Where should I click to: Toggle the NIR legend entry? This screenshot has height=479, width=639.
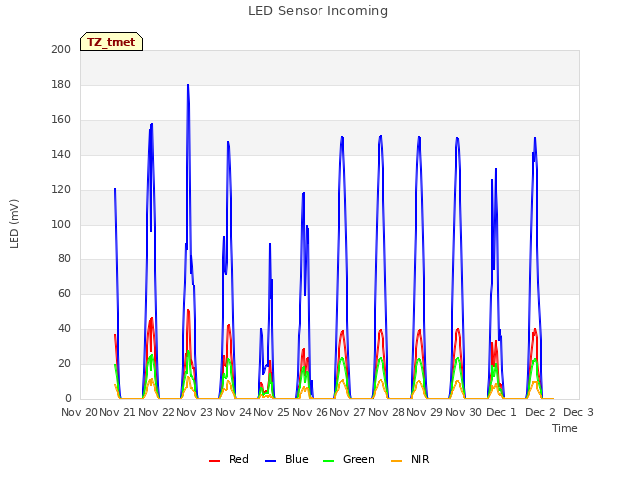410,459
